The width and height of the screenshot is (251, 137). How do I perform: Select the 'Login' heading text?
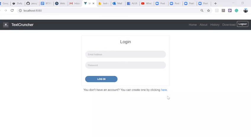tap(125, 42)
